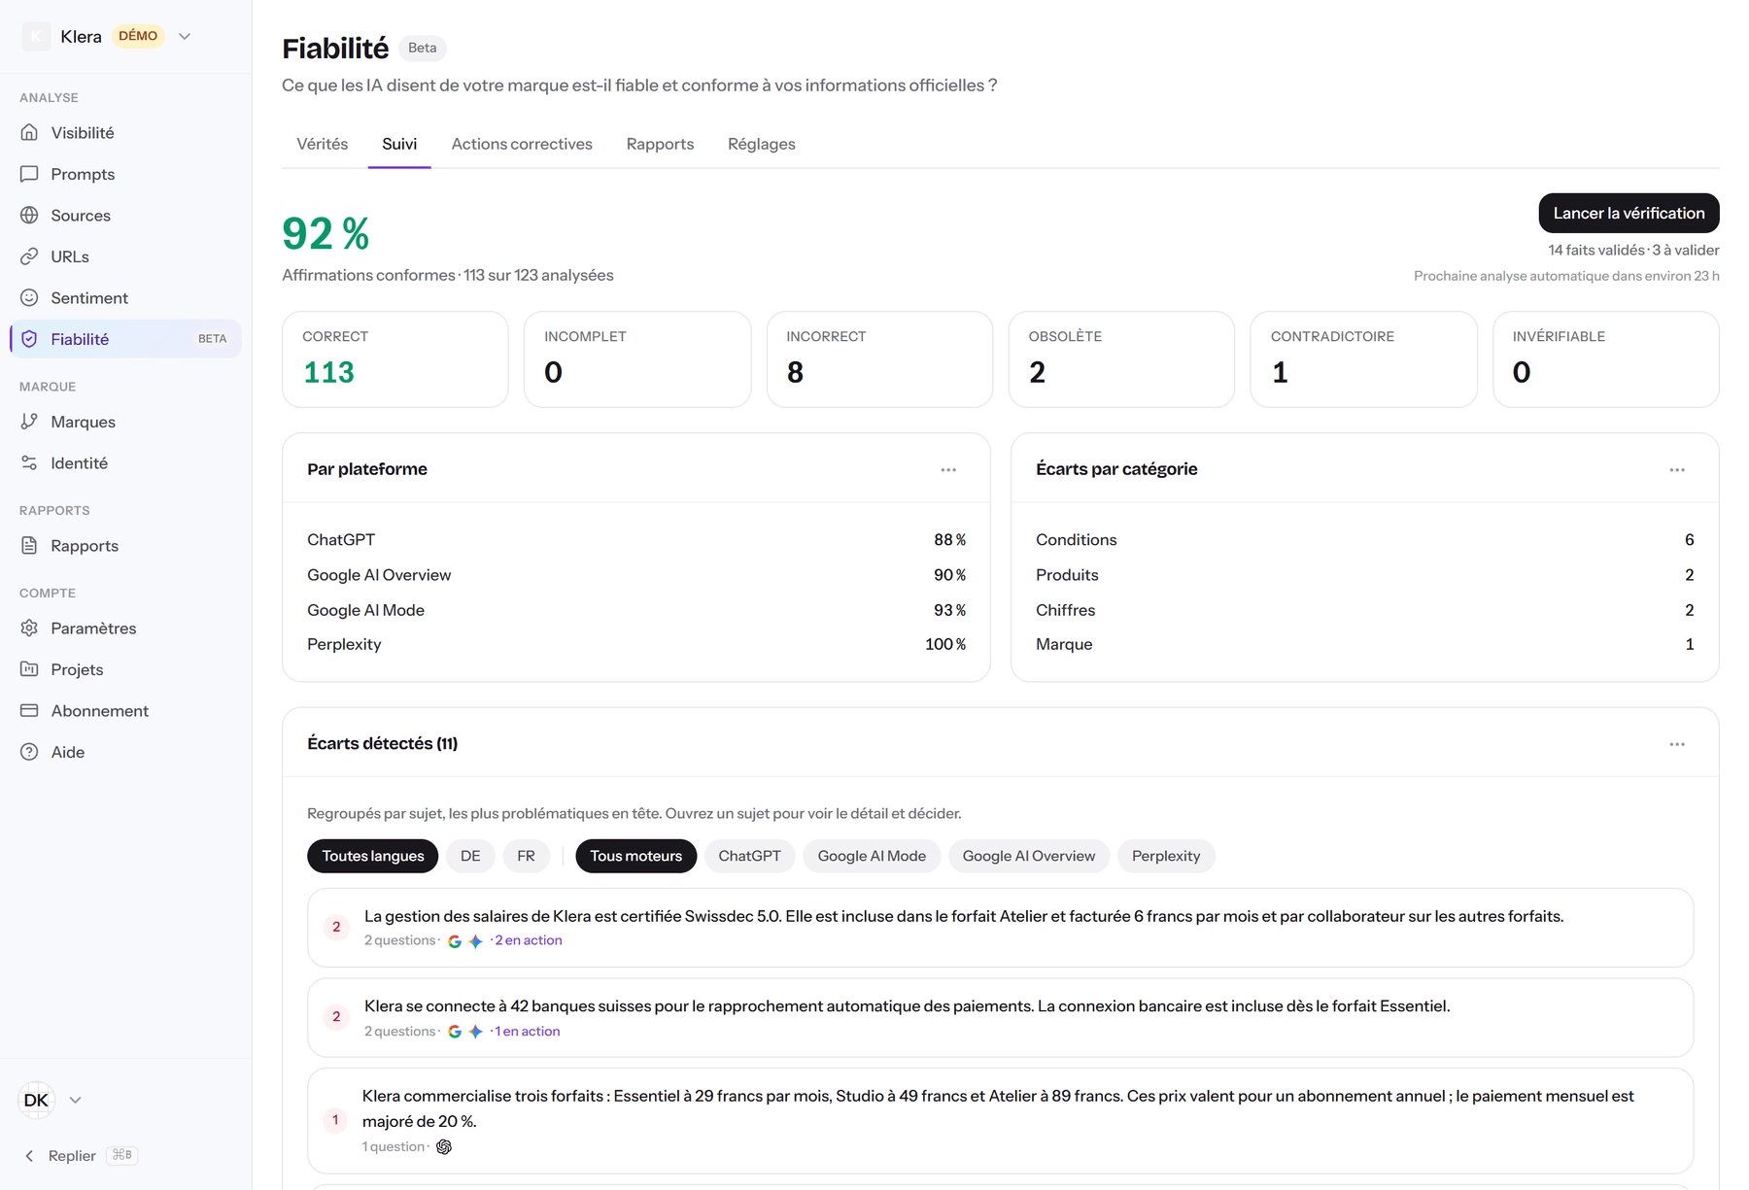Image resolution: width=1749 pixels, height=1190 pixels.
Task: Filter écarts by FR language
Action: 526,856
